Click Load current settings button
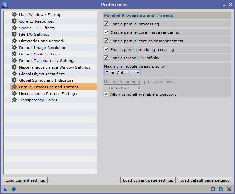The image size is (235, 194). point(25,180)
